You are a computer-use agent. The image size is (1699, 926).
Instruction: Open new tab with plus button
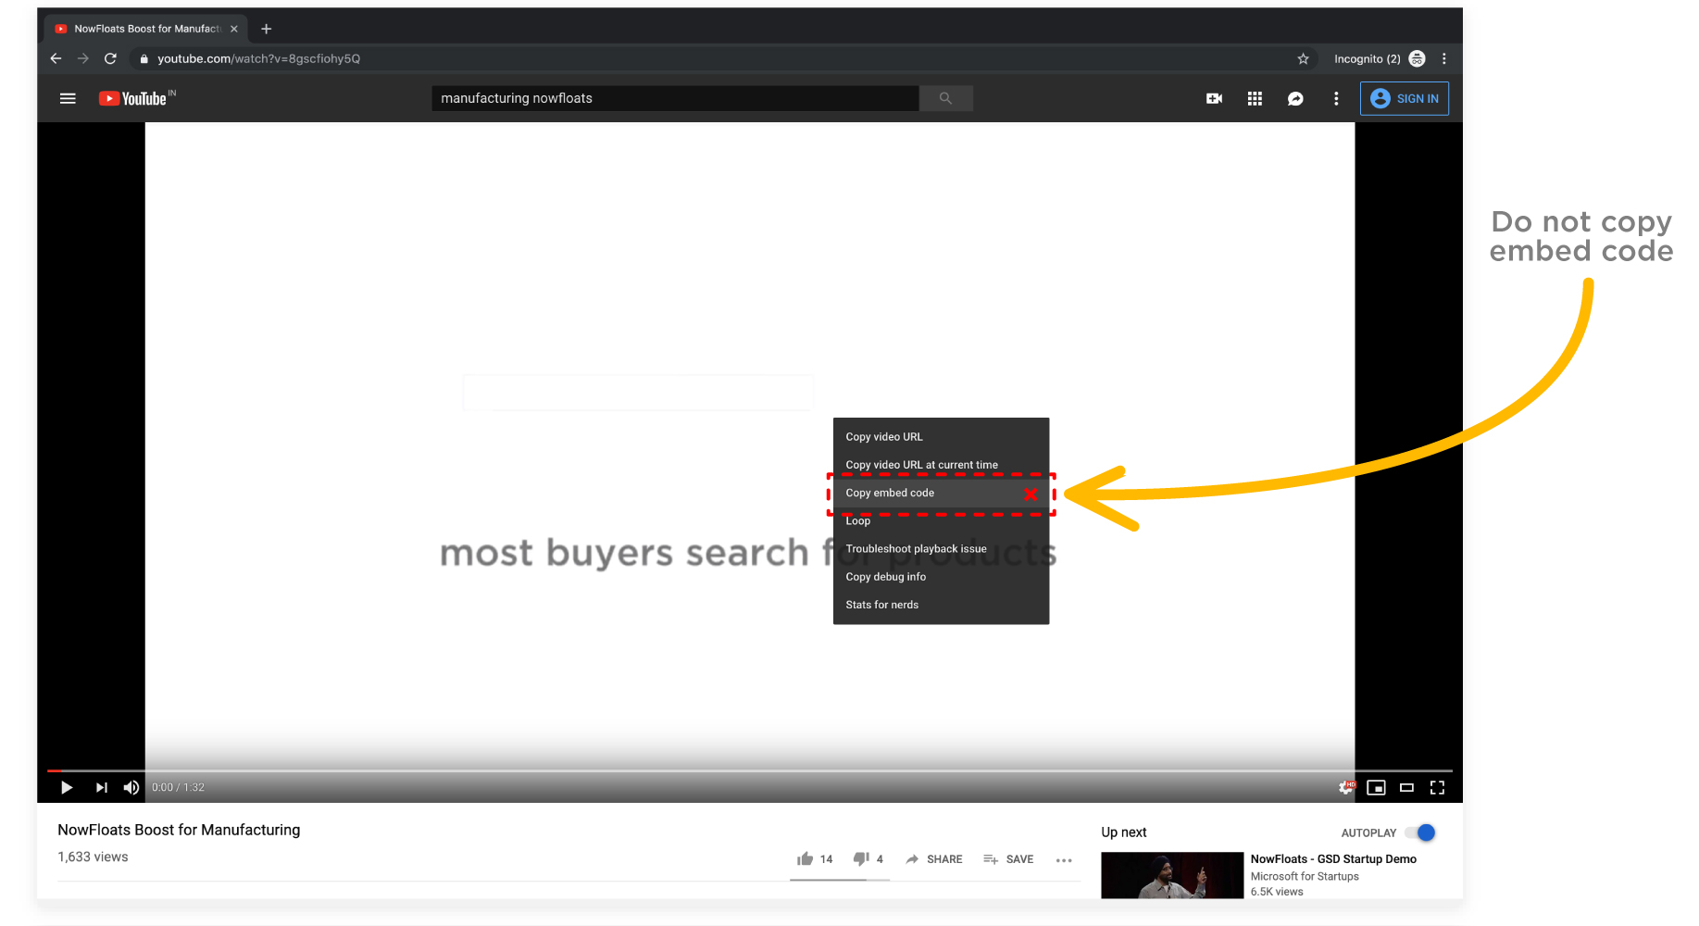click(x=266, y=29)
